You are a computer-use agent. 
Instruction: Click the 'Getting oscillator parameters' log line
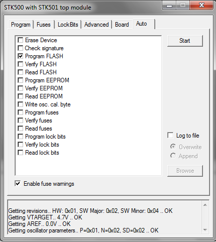[83, 230]
